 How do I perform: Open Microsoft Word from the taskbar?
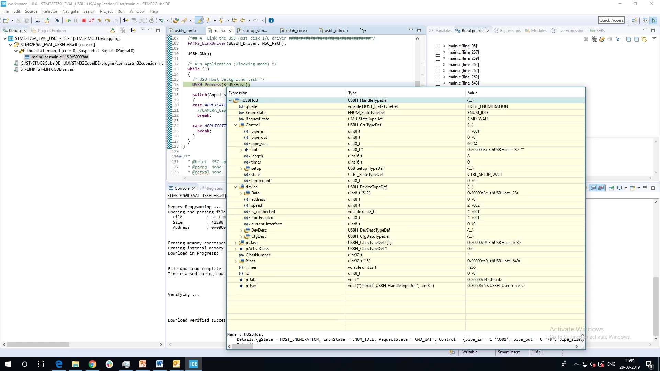click(159, 364)
